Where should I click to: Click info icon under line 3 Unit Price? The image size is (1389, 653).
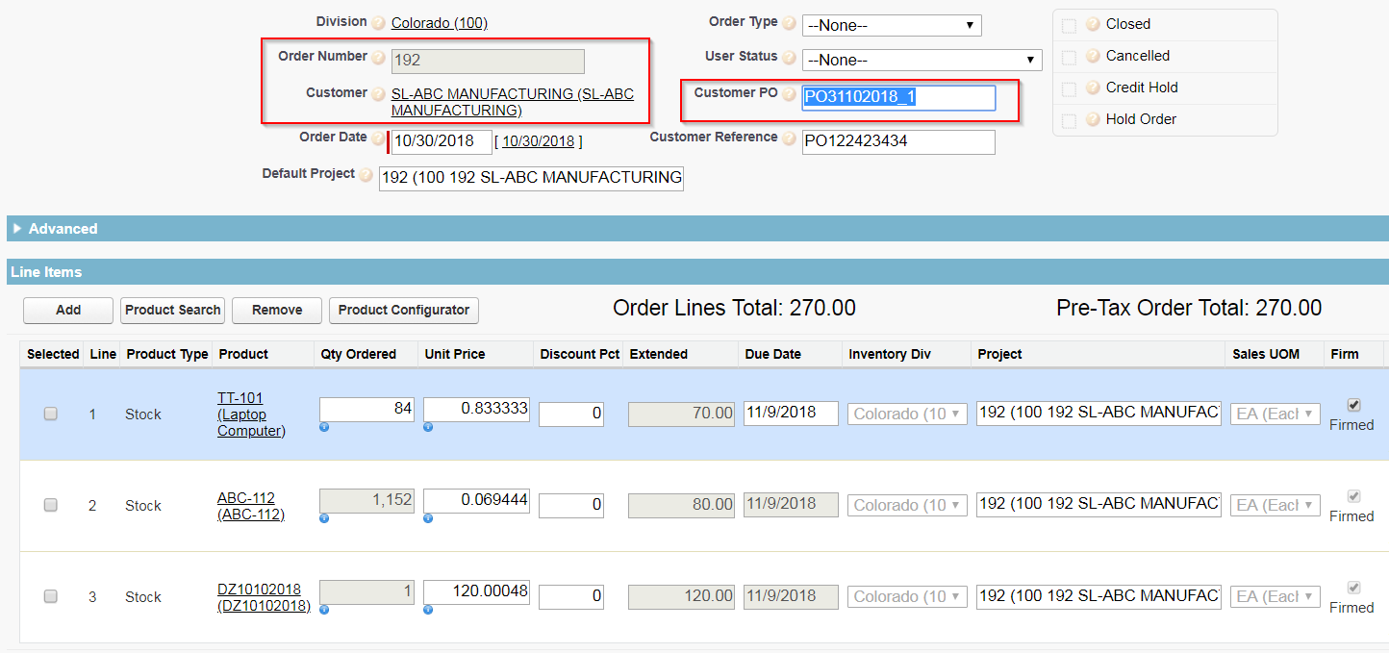tap(428, 610)
